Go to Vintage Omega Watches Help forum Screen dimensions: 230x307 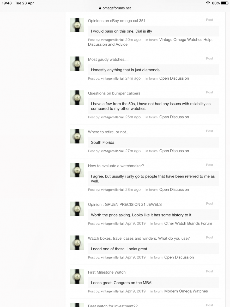(150, 42)
